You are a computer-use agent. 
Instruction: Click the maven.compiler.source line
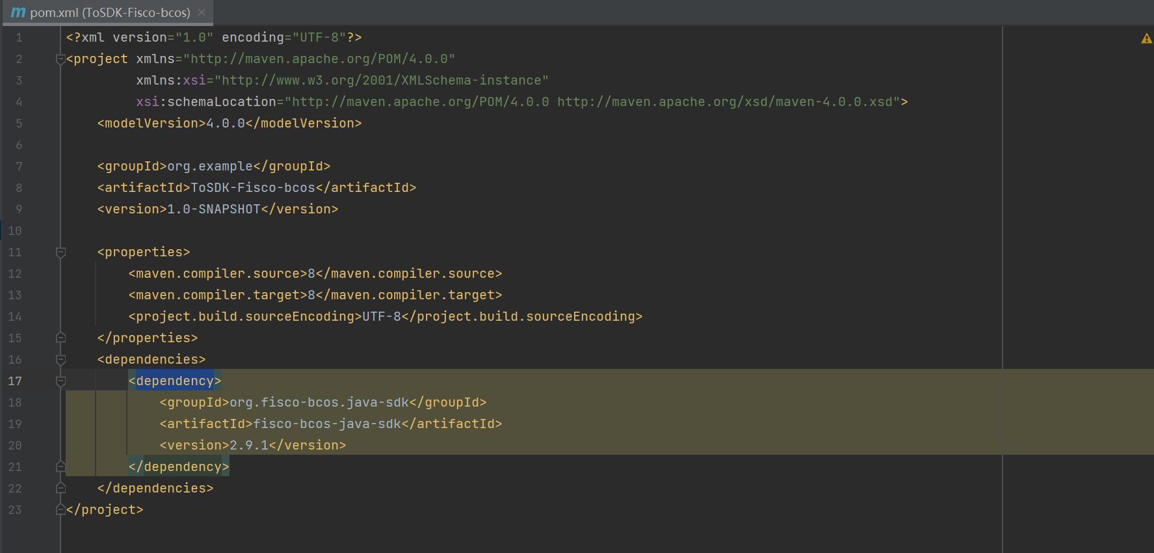click(x=315, y=274)
